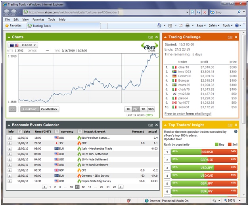The height and width of the screenshot is (206, 249).
Task: Open the Help menu
Action: pos(62,19)
